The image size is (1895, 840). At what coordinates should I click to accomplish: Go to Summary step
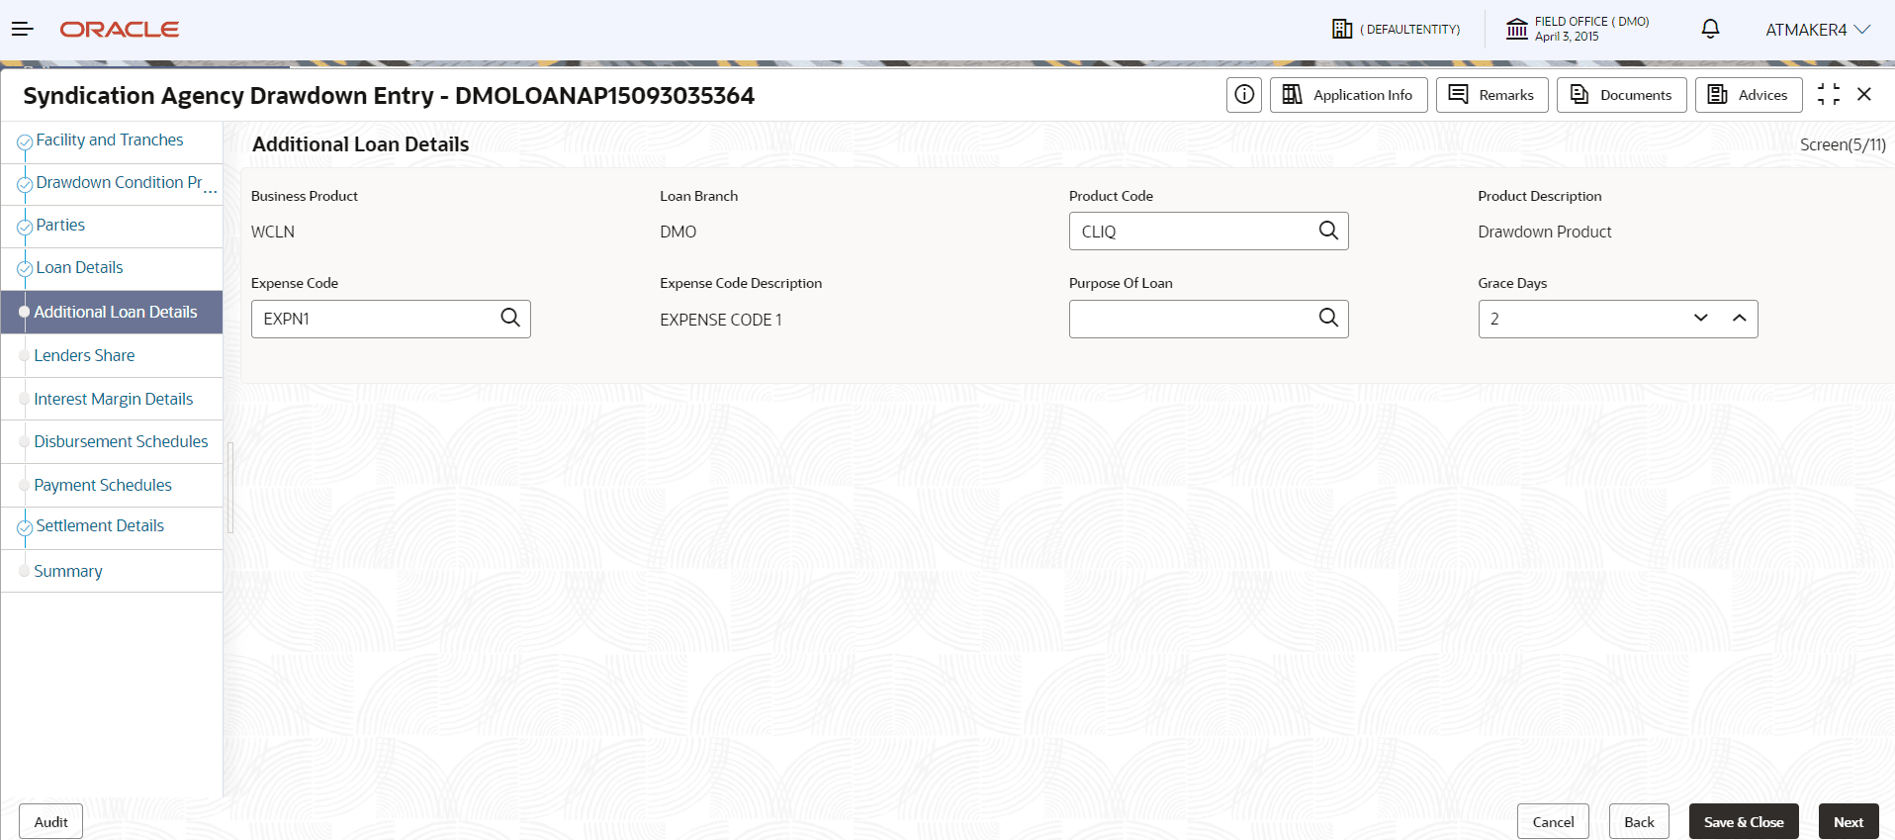point(68,571)
